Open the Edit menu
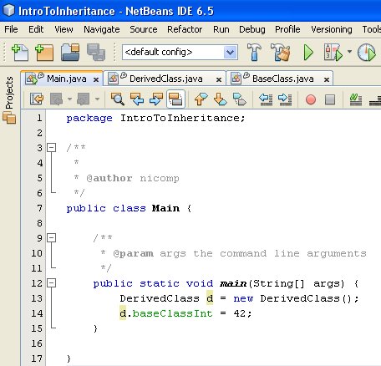Image resolution: width=381 pixels, height=366 pixels. [36, 29]
